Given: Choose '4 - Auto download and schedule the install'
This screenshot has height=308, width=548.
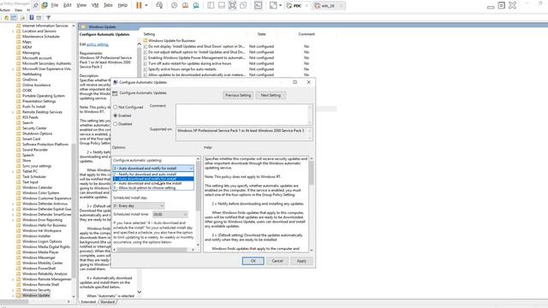Looking at the screenshot, I should tap(153, 183).
